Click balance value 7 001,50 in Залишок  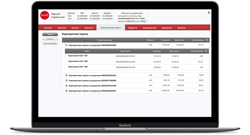pyautogui.click(x=166, y=80)
